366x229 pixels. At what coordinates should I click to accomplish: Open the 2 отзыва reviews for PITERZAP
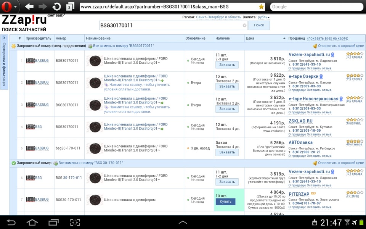(x=352, y=196)
